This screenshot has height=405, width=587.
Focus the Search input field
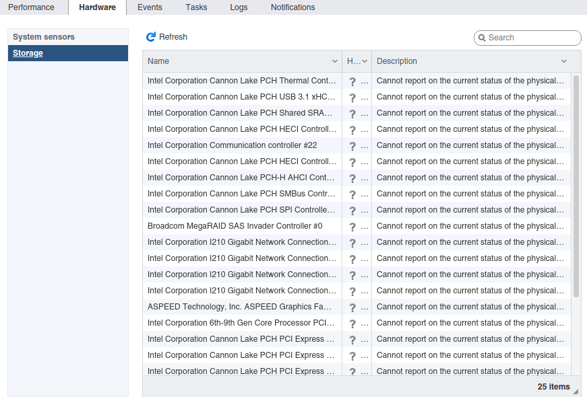tap(532, 38)
